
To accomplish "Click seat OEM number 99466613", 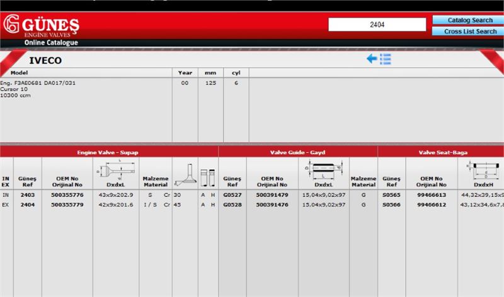I will [x=432, y=195].
